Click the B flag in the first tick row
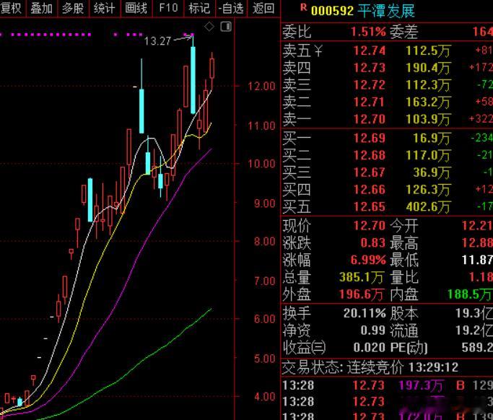Viewport: 493px width, 420px height. (x=461, y=385)
